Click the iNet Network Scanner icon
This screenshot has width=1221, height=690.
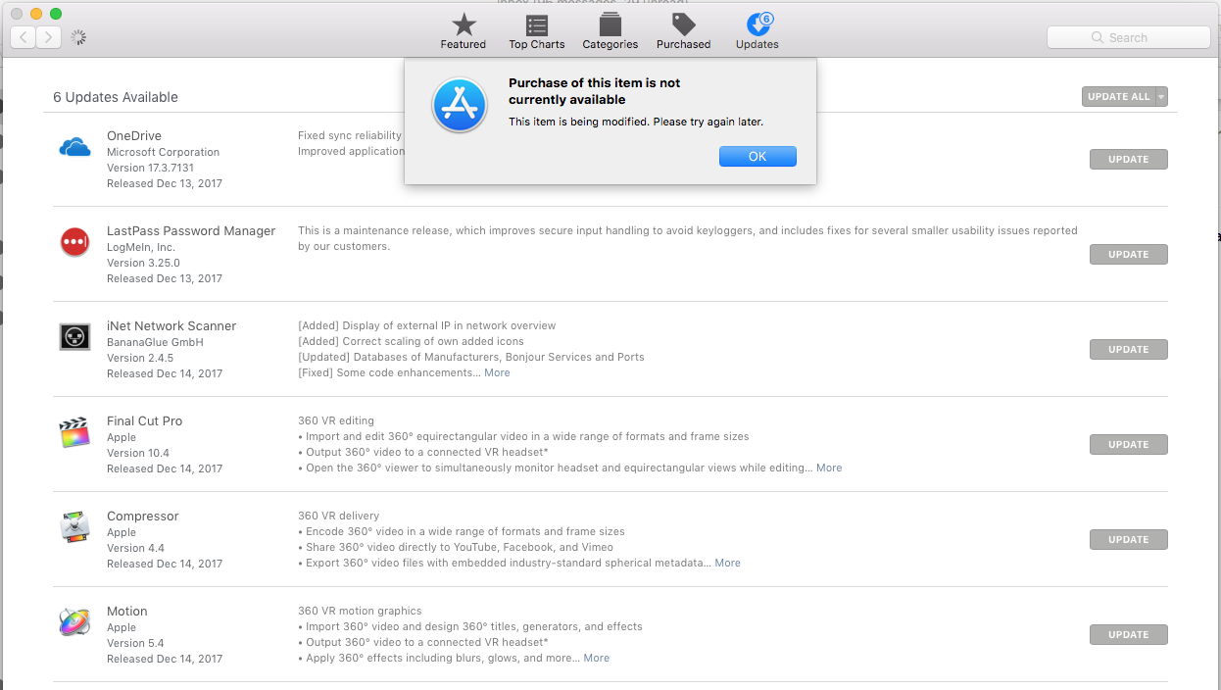coord(74,336)
